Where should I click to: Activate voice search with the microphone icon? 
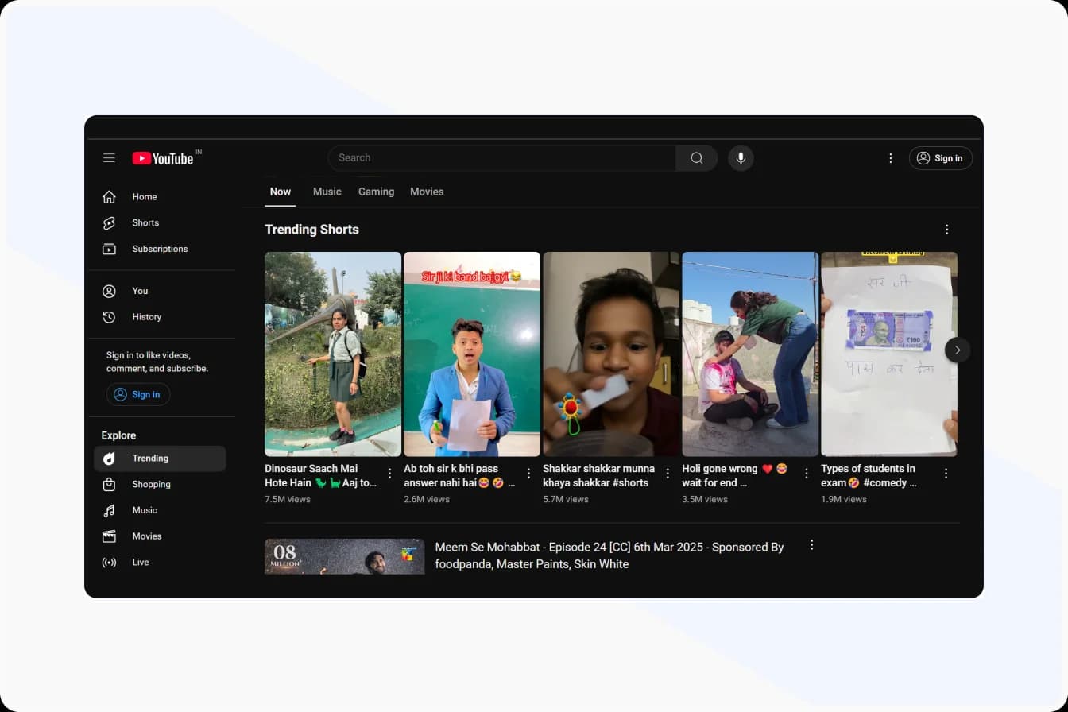(x=741, y=158)
